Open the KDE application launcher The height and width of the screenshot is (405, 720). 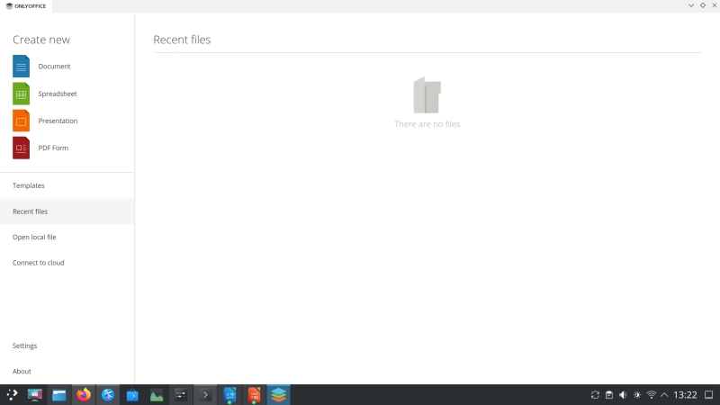pyautogui.click(x=12, y=395)
